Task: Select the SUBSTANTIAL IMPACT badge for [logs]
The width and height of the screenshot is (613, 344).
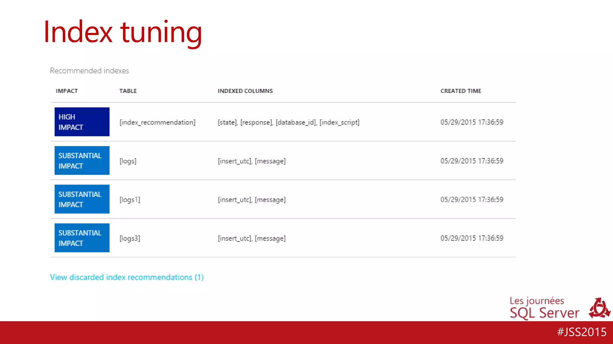Action: 82,160
